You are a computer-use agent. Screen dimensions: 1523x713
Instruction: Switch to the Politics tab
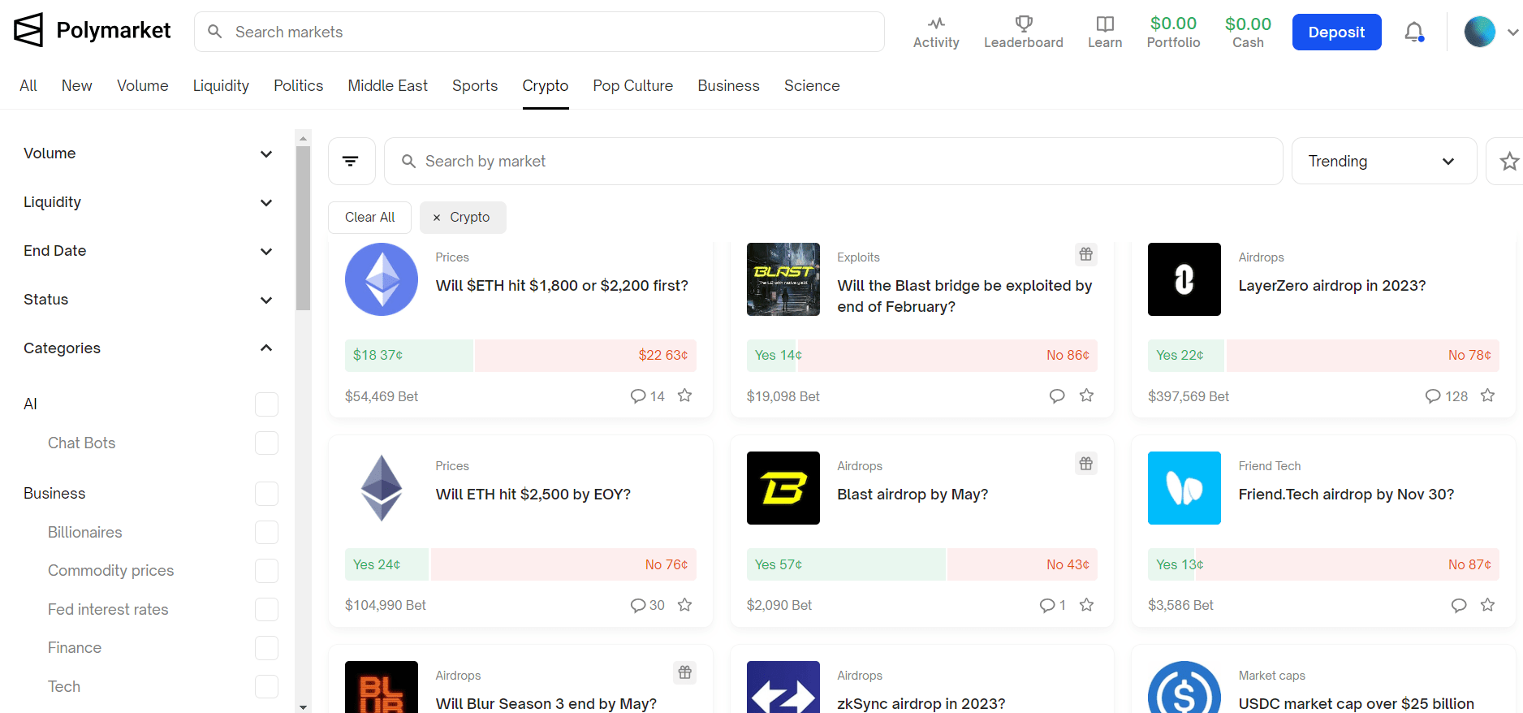point(298,85)
